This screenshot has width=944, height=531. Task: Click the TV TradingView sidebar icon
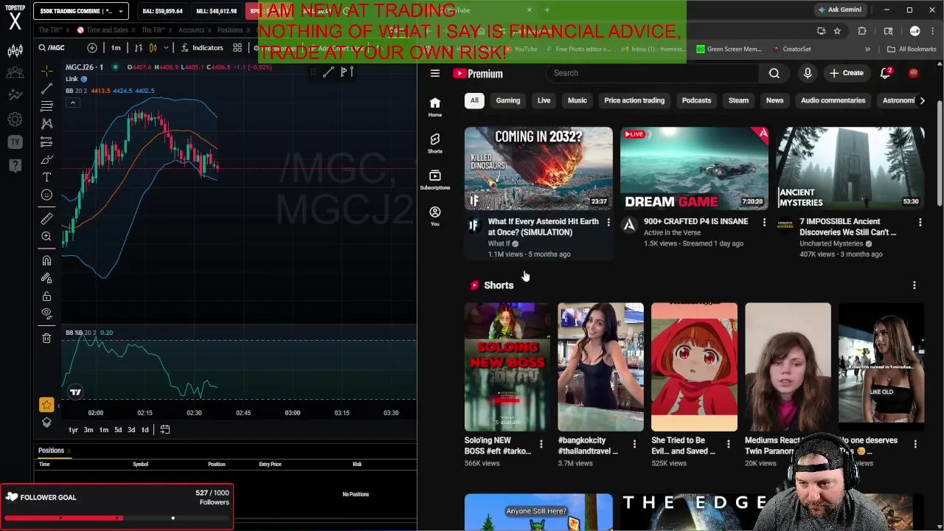tap(15, 142)
